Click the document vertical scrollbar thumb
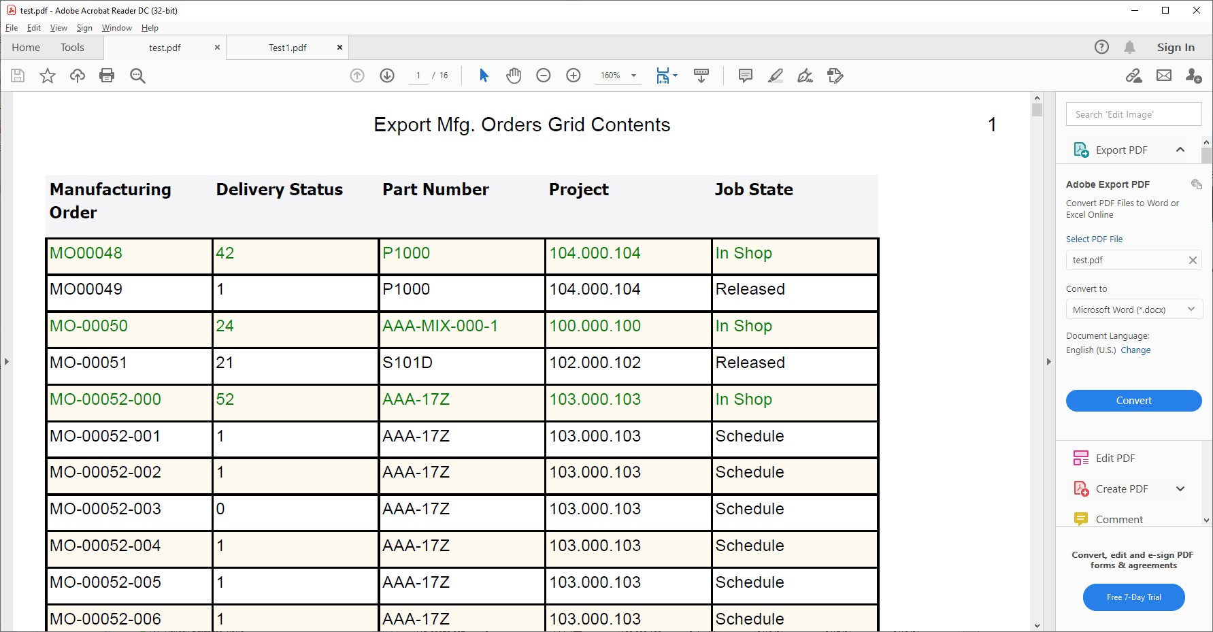Image resolution: width=1213 pixels, height=632 pixels. [1037, 110]
